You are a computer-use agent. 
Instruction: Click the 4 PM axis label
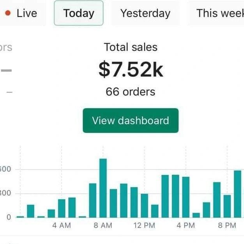(x=186, y=225)
